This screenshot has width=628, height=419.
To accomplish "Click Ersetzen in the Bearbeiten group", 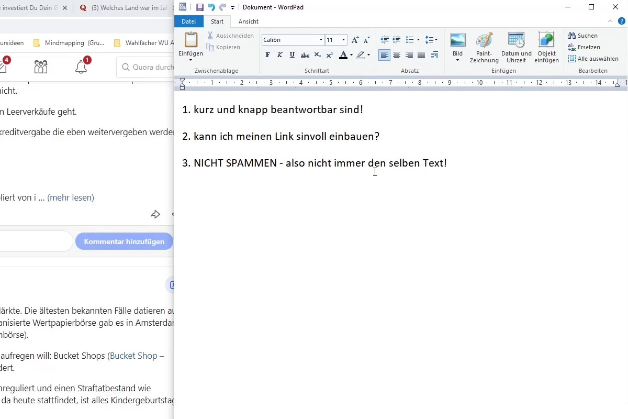I will (x=584, y=47).
